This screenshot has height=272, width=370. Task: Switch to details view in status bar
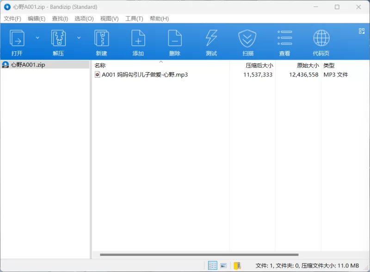point(212,266)
